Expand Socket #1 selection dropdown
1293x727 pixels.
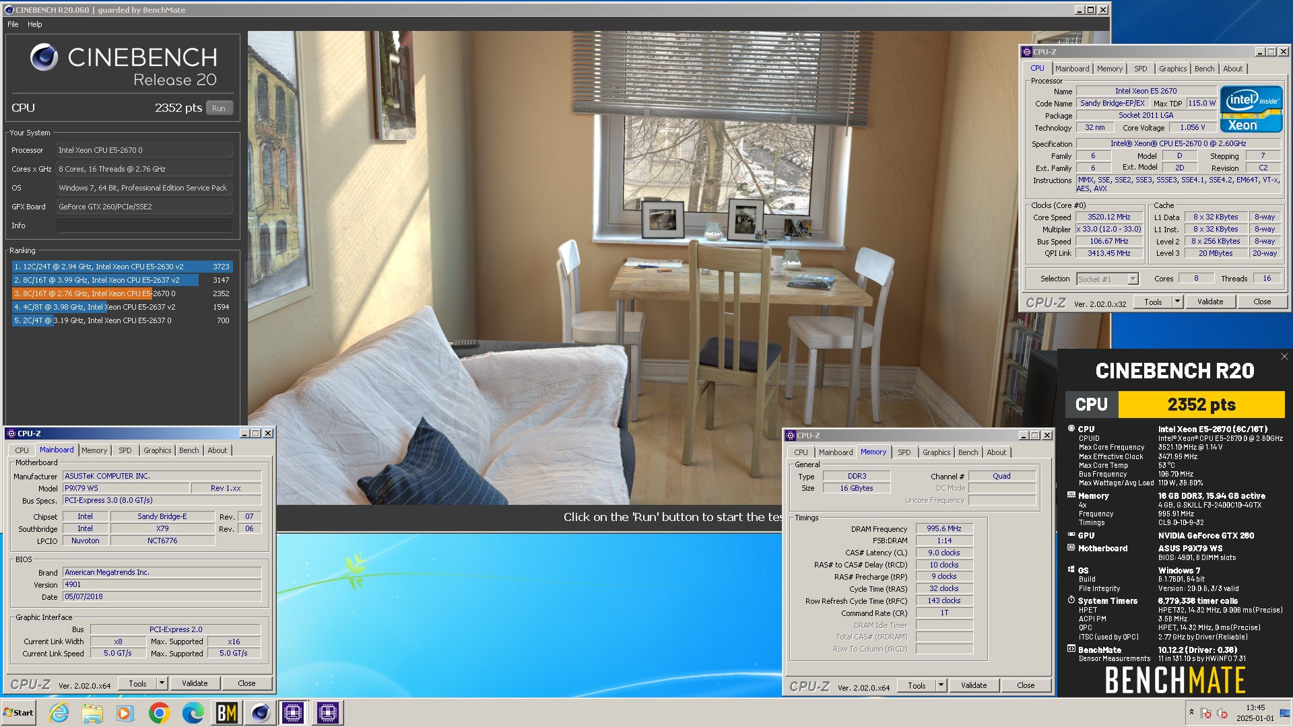coord(1133,279)
